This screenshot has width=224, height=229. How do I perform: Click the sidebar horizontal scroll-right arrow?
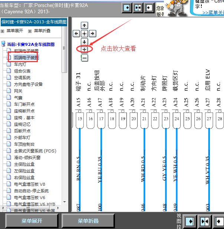pyautogui.click(x=58, y=208)
